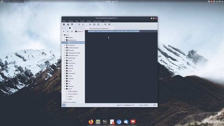Collapse the Документы folder arrow in tree
The width and height of the screenshot is (224, 126).
65,40
